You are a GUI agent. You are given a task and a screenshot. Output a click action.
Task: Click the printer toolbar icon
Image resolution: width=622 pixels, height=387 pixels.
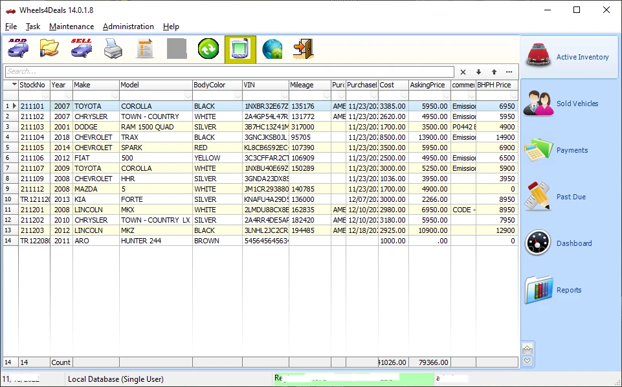(x=113, y=49)
